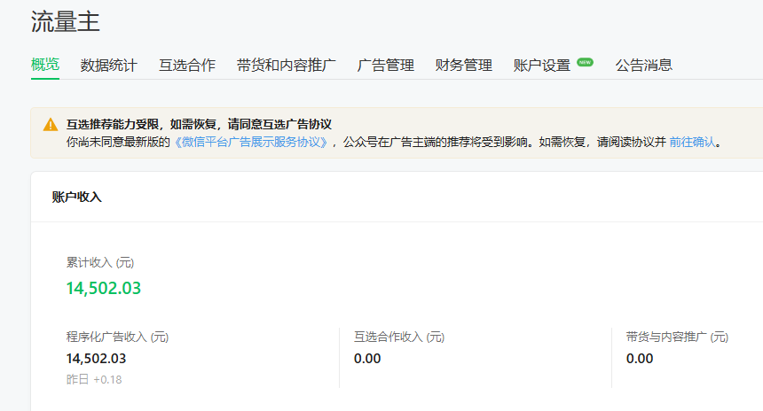
Task: Click the 昨日 +0.18 change text
Action: [94, 379]
